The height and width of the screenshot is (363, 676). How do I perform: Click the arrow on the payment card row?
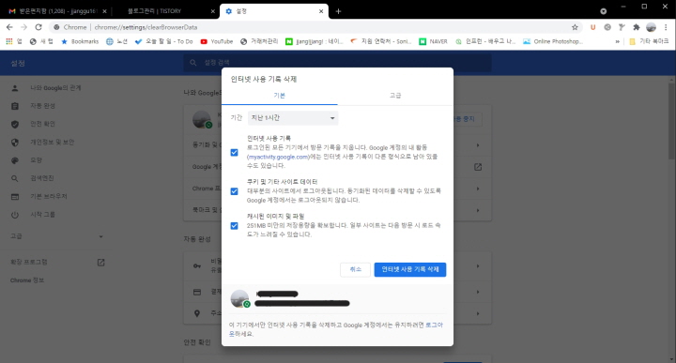[478, 292]
